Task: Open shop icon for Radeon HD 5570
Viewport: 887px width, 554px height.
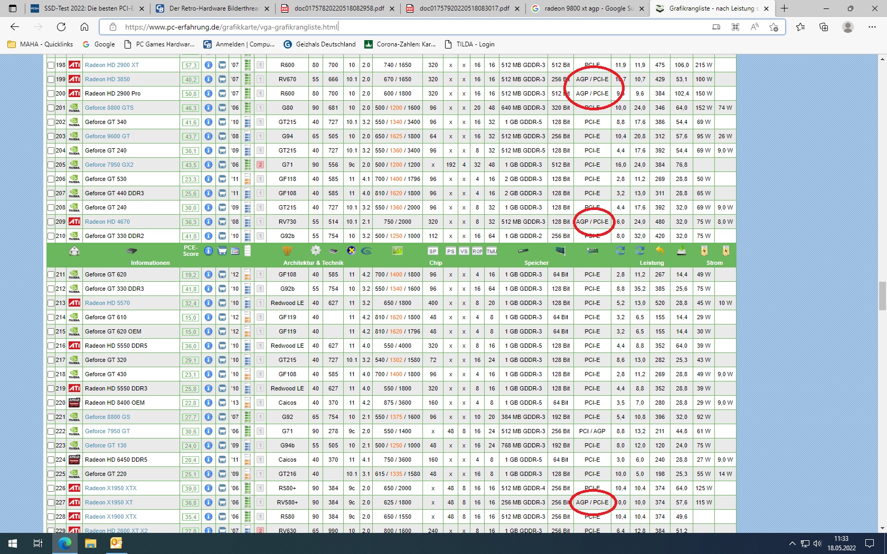Action: (222, 303)
